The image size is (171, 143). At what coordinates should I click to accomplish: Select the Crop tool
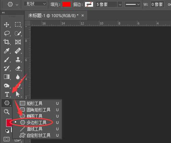pos(7,42)
